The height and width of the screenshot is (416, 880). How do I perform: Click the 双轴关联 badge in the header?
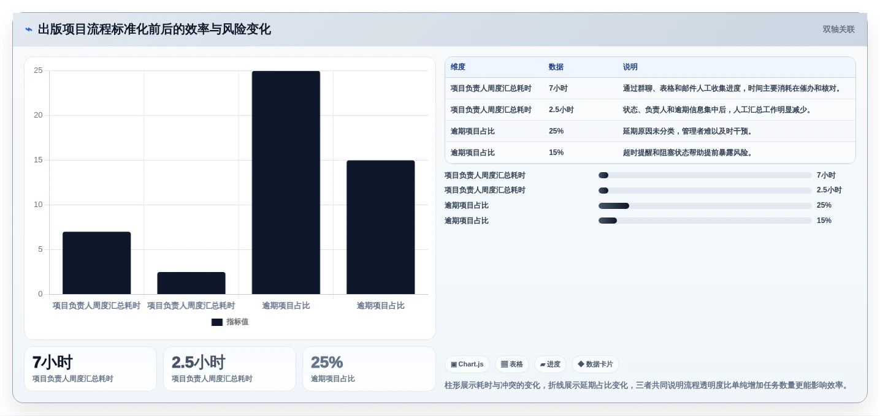tap(838, 29)
